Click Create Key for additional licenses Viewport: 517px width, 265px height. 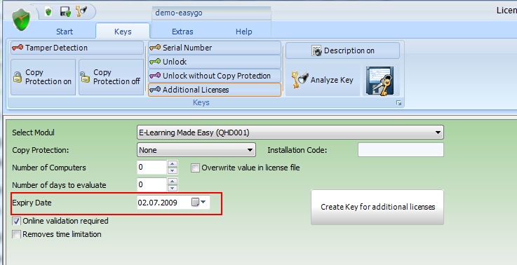click(377, 207)
